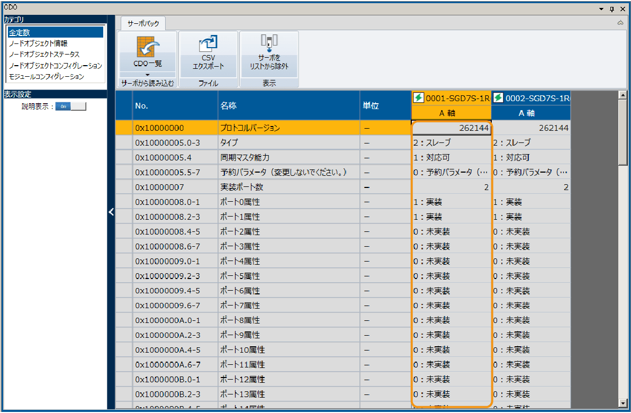Click the green 0001-SGD7S servo icon
Screen dimensions: 631x413
tap(418, 97)
